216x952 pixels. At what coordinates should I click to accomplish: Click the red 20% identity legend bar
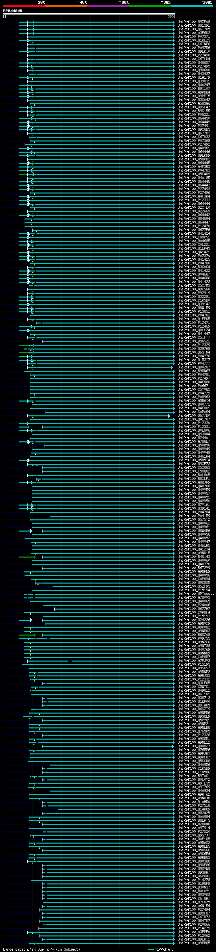click(x=24, y=6)
